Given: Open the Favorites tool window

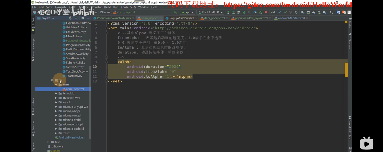Looking at the screenshot, I should click(33, 129).
